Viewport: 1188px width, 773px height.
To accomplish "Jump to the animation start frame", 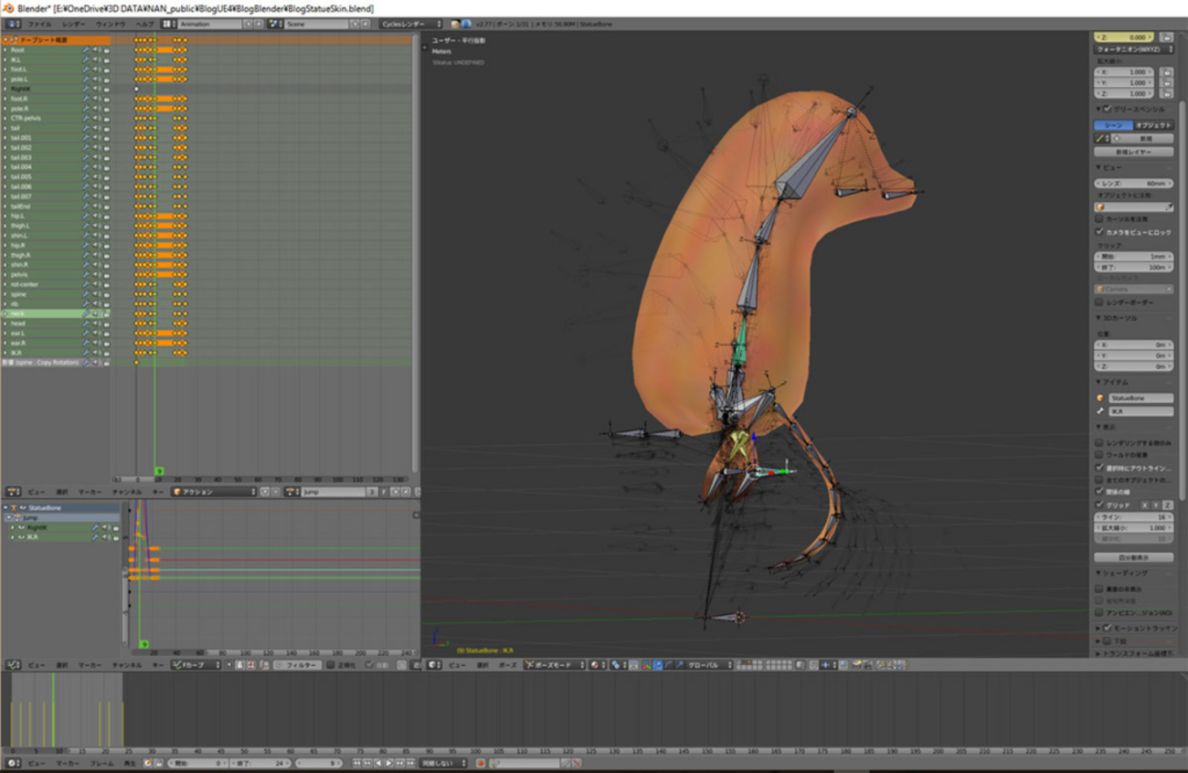I will [x=357, y=763].
